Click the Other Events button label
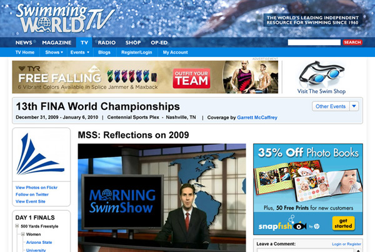This screenshot has width=375, height=252. 331,106
